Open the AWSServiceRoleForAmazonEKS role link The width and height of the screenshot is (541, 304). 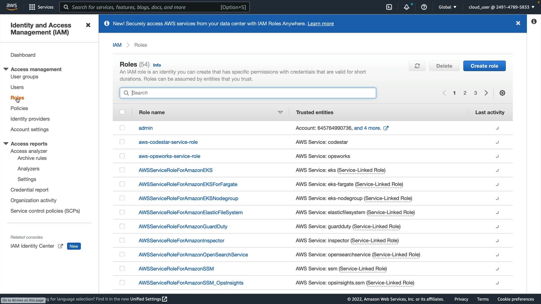176,170
